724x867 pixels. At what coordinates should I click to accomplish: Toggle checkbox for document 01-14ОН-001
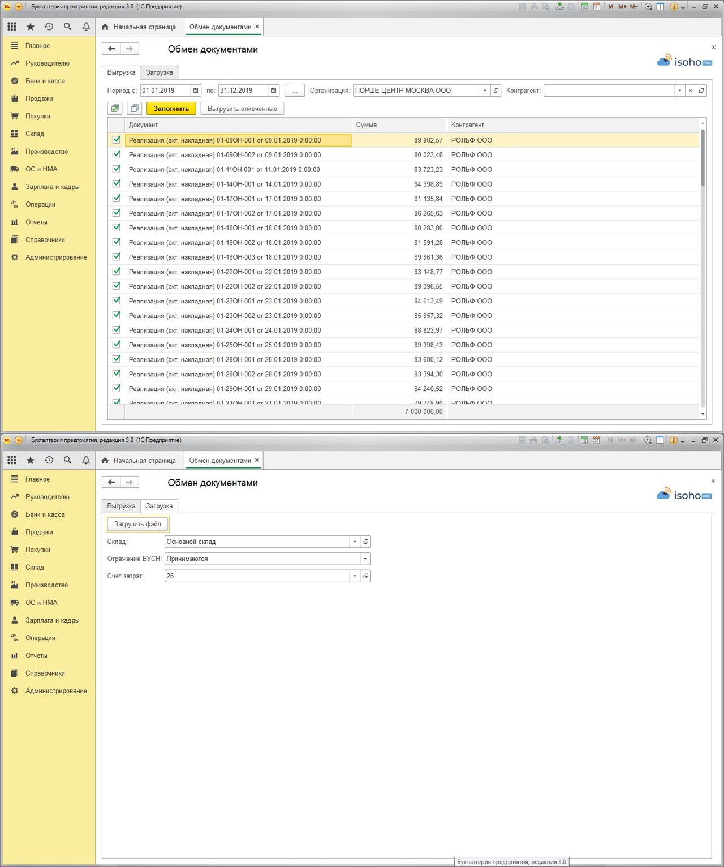(x=117, y=184)
